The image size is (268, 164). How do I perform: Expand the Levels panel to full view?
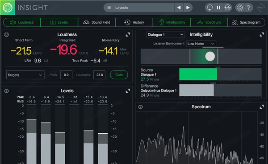128,91
